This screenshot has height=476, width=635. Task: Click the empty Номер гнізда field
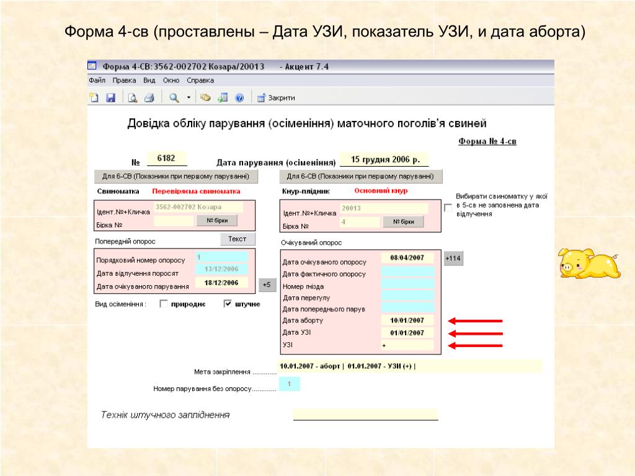click(407, 283)
